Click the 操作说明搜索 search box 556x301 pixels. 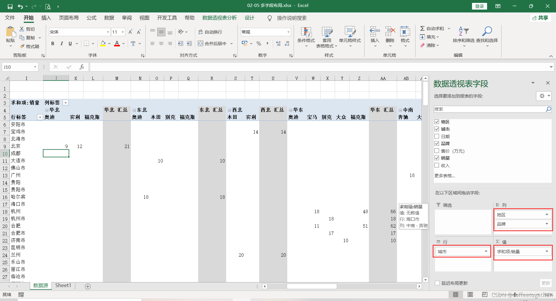pyautogui.click(x=292, y=18)
